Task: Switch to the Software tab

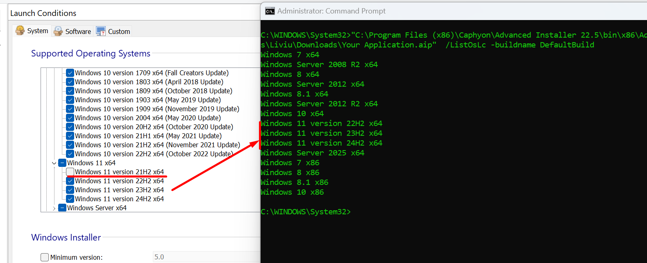Action: 78,31
